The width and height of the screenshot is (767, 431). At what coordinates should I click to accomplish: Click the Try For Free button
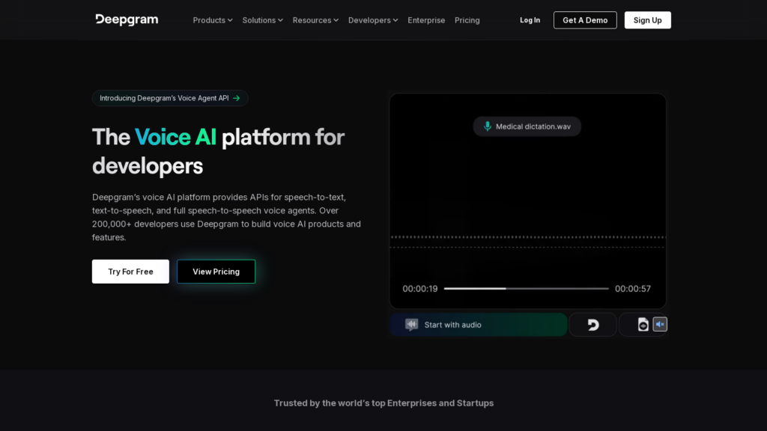[x=130, y=271]
